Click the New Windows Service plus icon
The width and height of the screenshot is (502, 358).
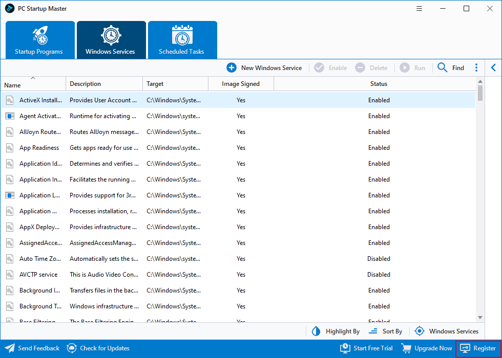[232, 68]
